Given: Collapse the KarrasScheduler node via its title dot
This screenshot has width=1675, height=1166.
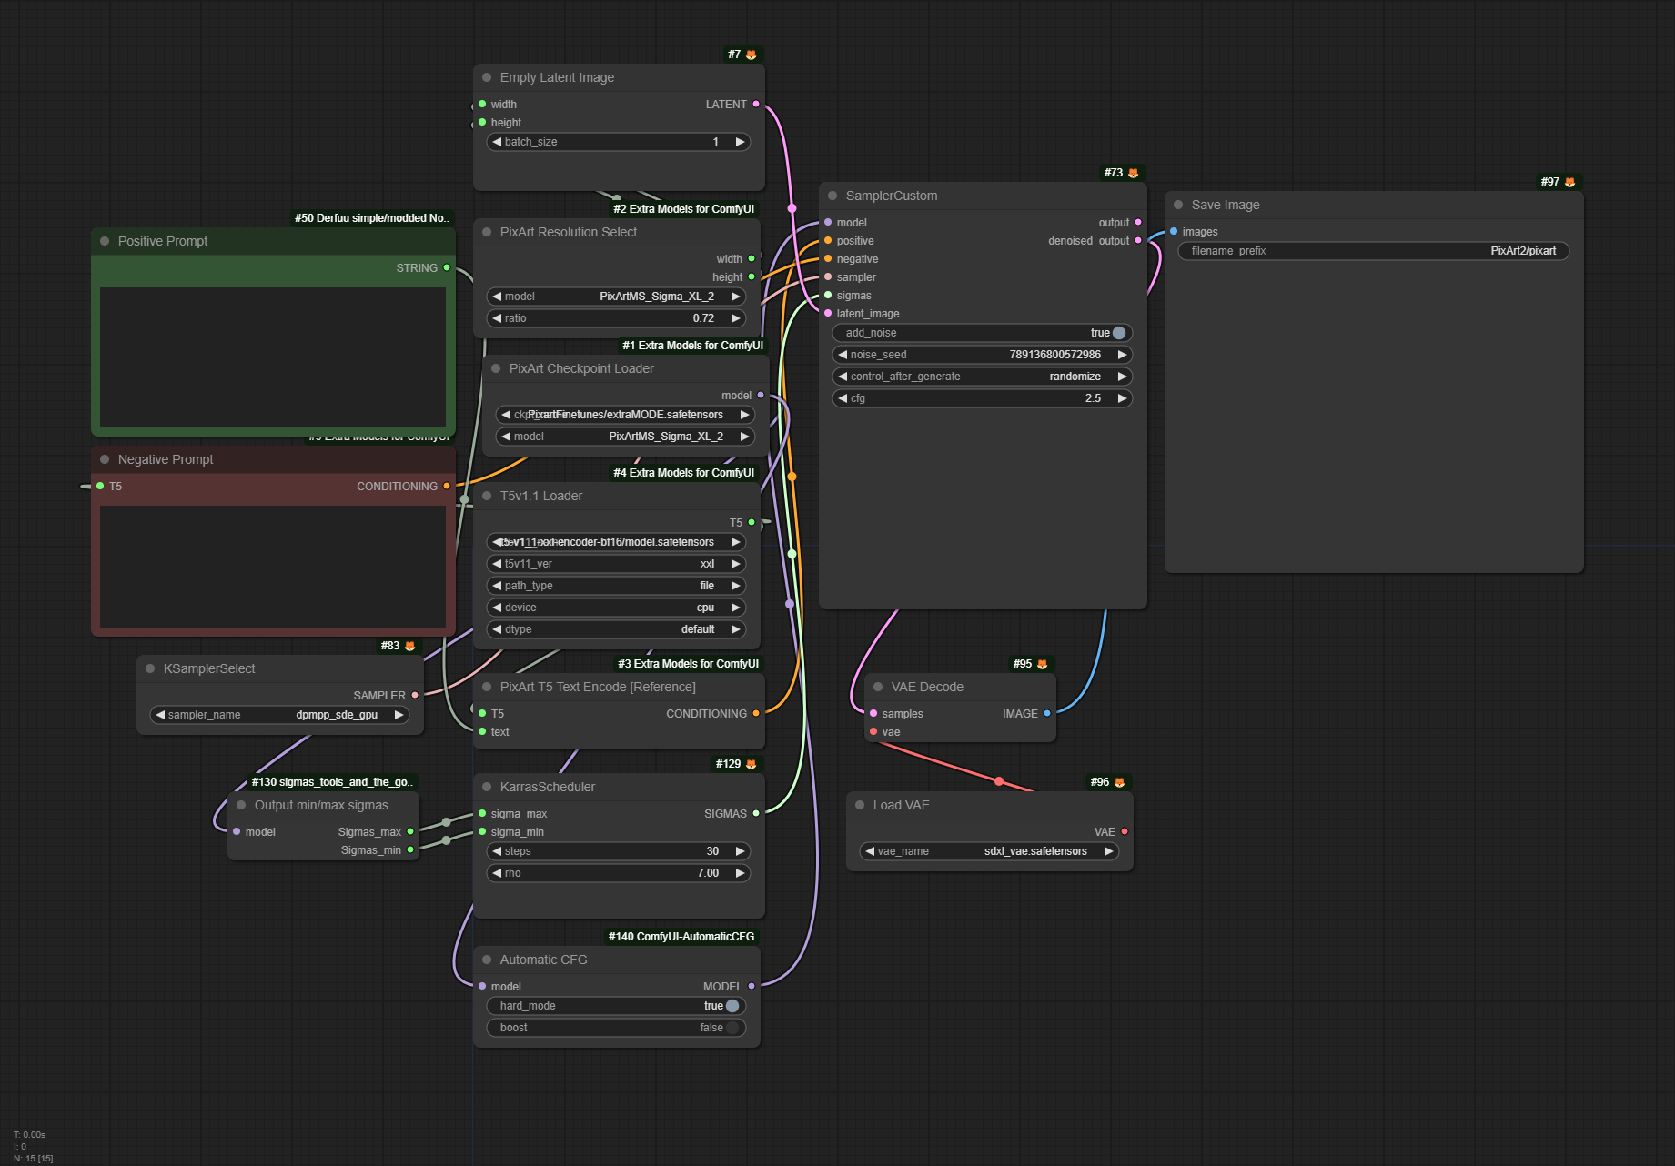Looking at the screenshot, I should tap(487, 787).
